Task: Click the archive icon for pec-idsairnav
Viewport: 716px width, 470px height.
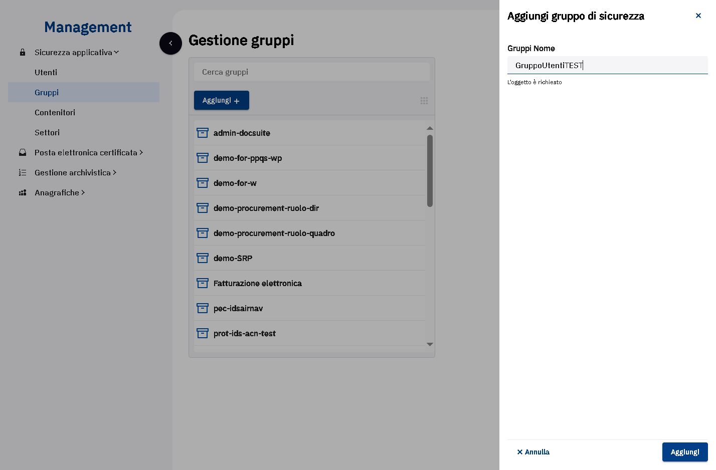Action: [x=203, y=308]
